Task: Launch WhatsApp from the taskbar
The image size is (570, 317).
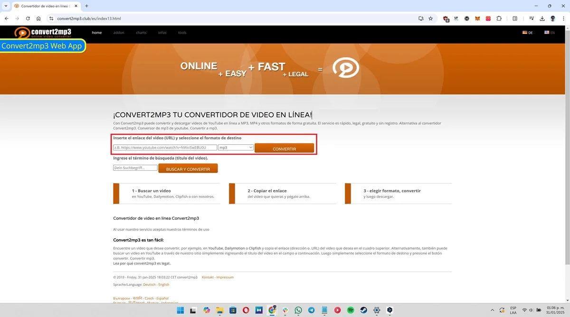Action: [298, 310]
